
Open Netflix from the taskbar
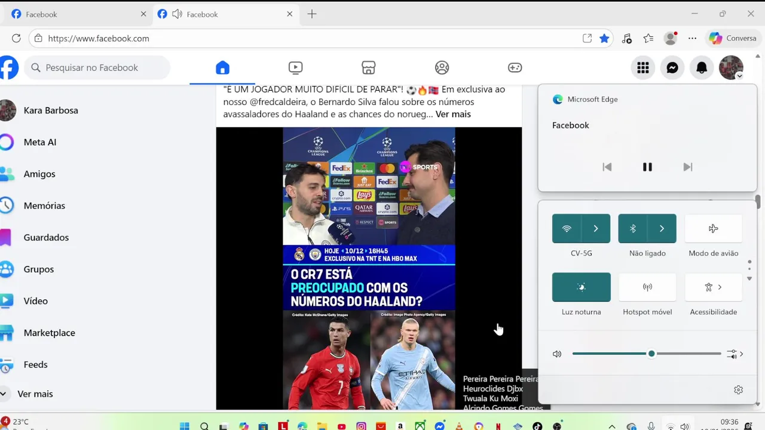coord(498,426)
